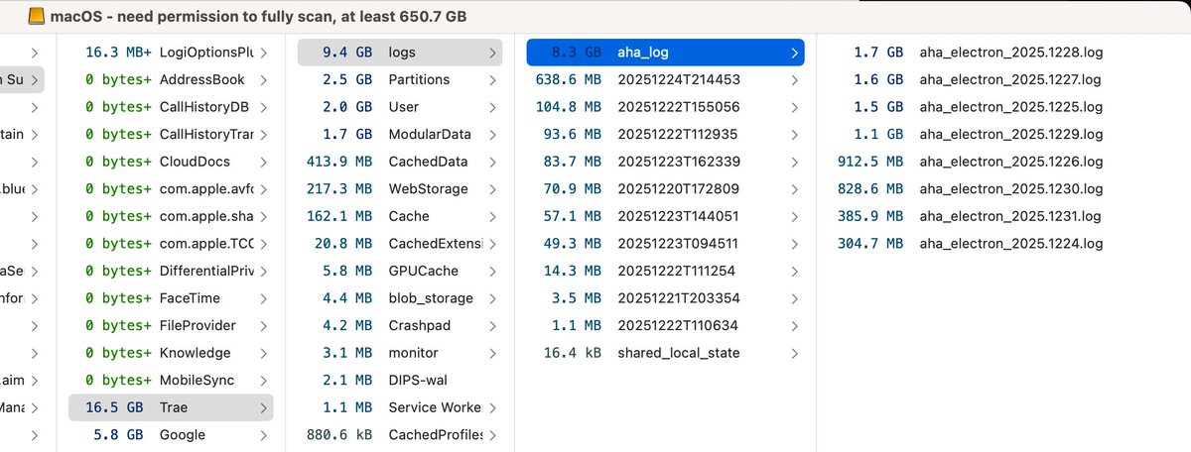Select the 20251224T214453 folder
The image size is (1191, 452).
pyautogui.click(x=678, y=79)
